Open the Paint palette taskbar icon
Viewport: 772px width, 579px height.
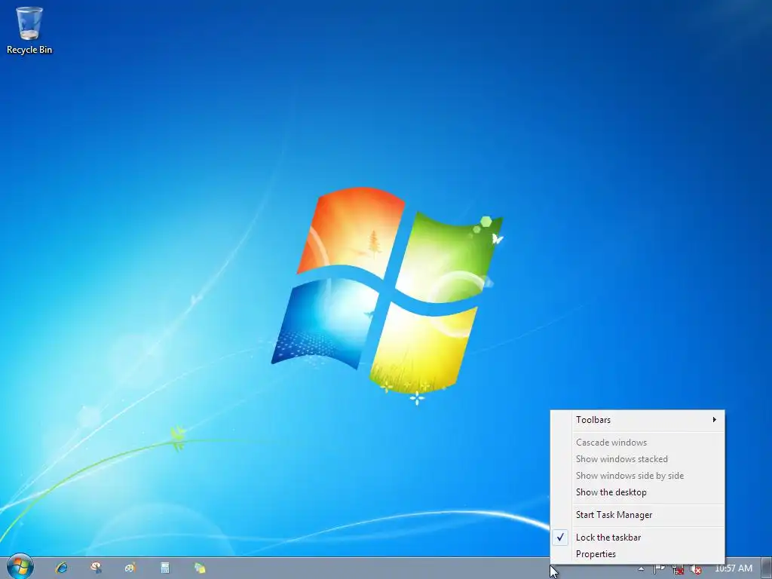coord(130,568)
